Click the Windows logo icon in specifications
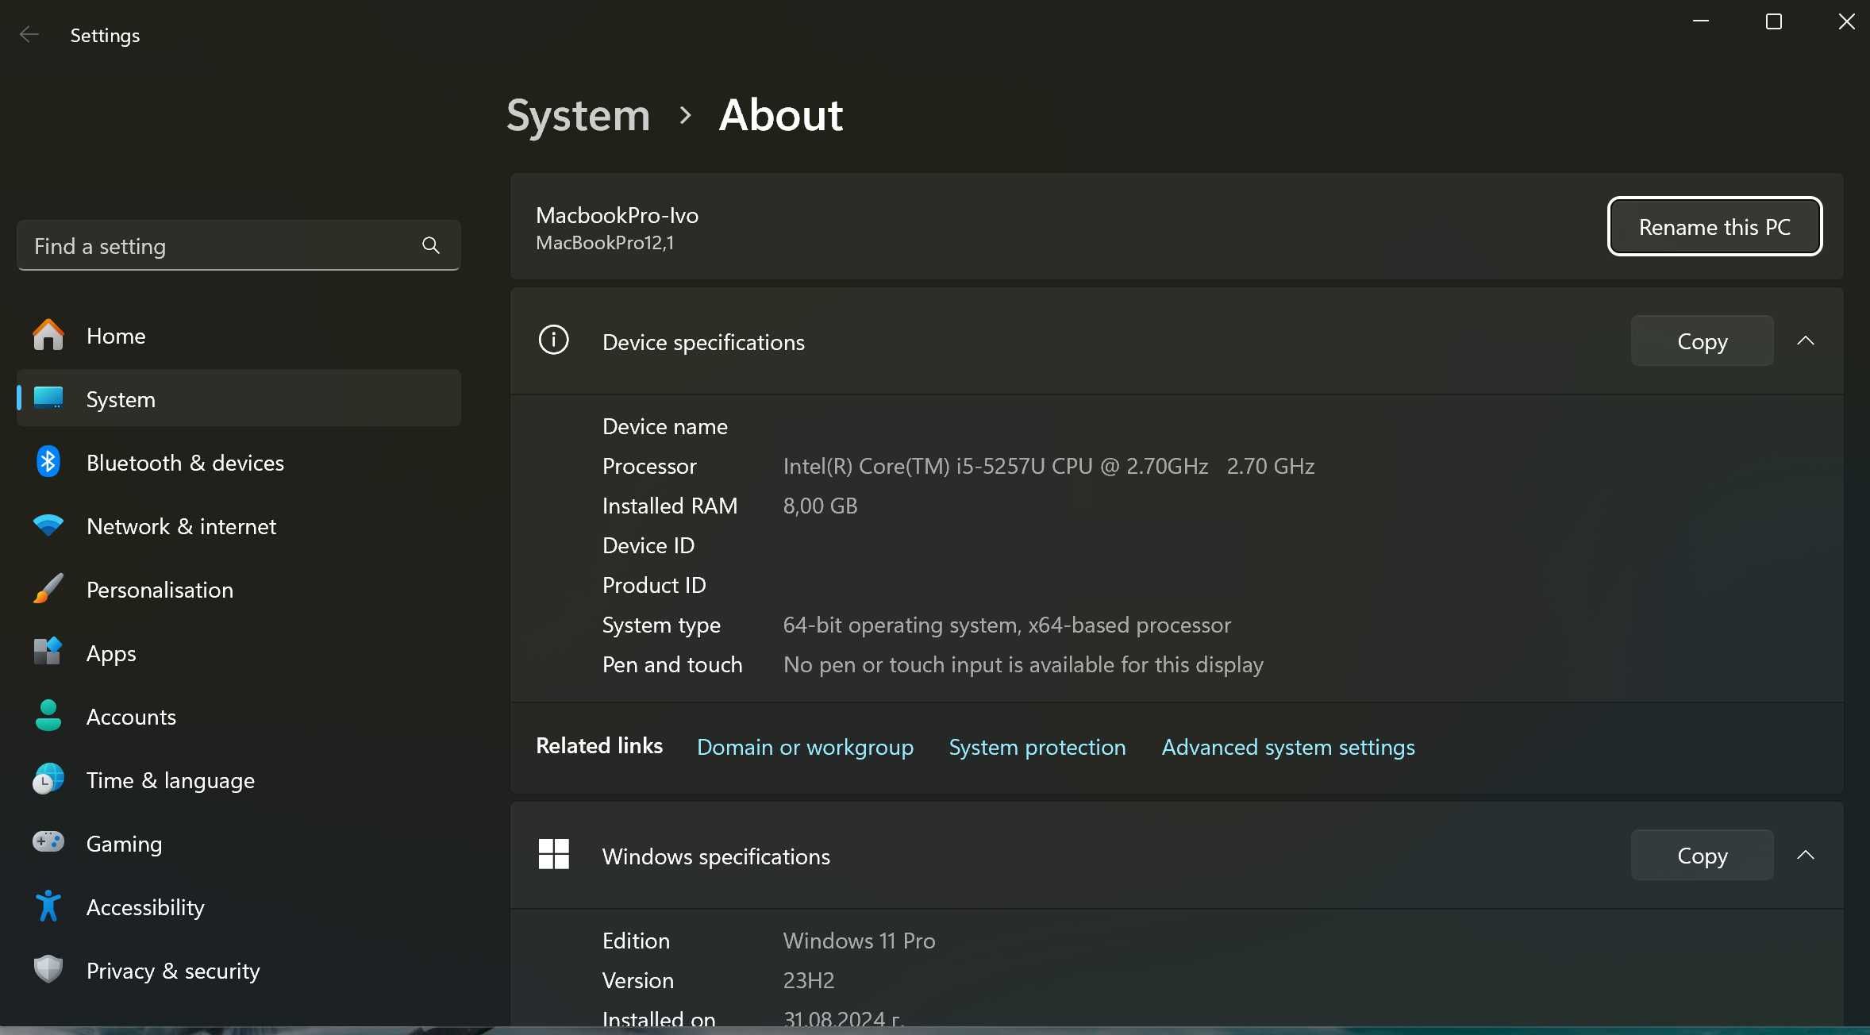This screenshot has width=1870, height=1035. (x=553, y=855)
